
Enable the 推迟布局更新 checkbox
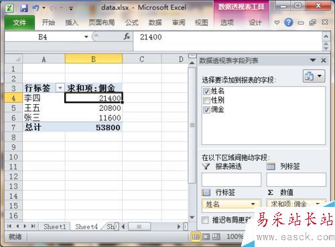(x=205, y=220)
